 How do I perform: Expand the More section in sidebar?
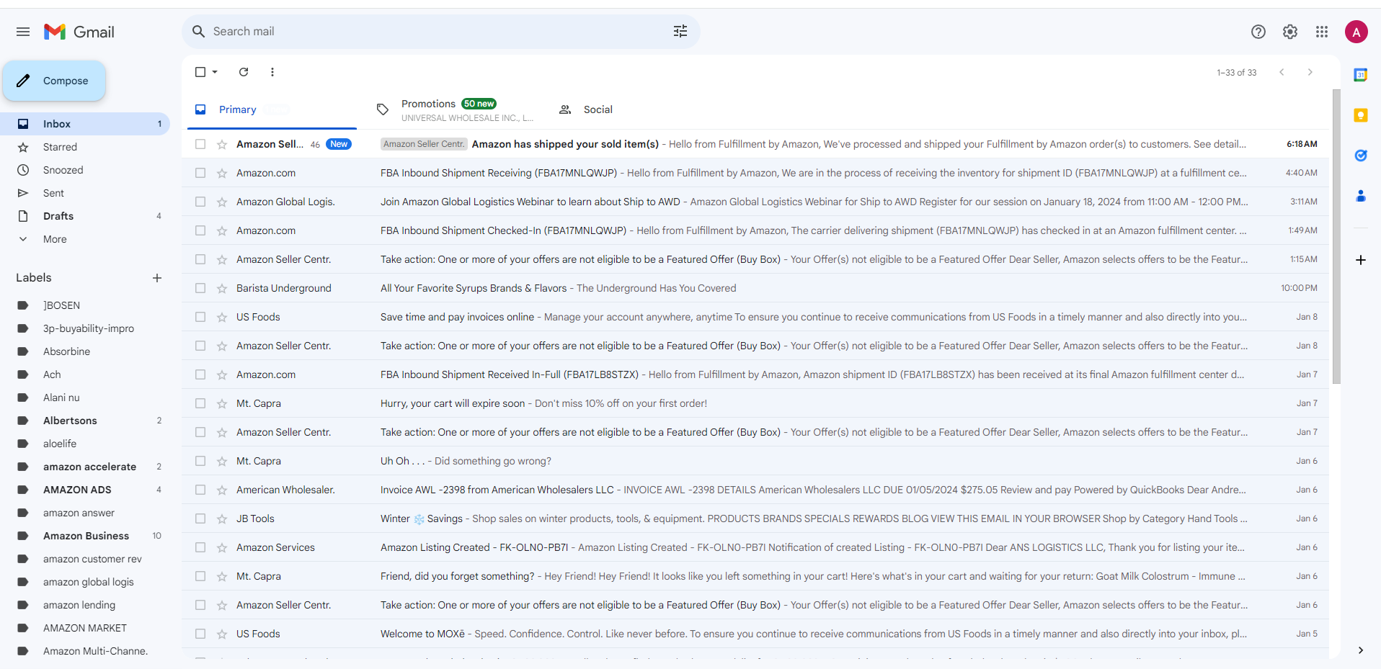(x=55, y=239)
